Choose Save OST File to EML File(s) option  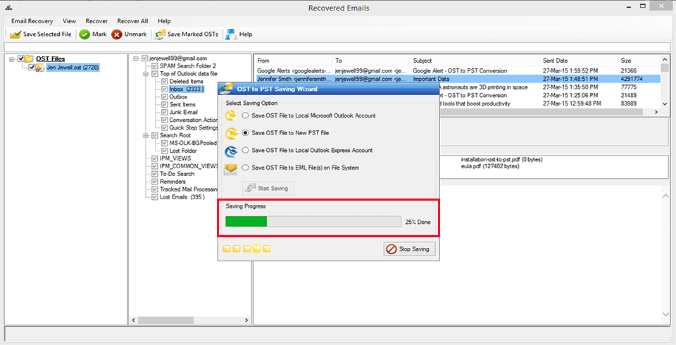click(245, 168)
